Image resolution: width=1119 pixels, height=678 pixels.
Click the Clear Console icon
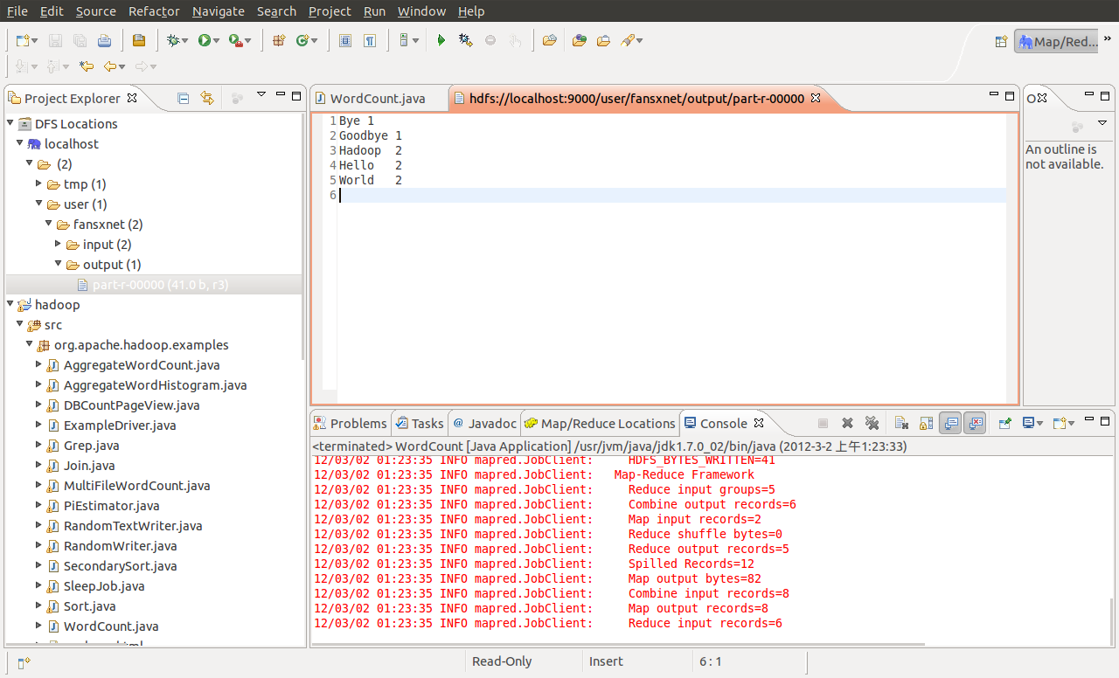click(902, 423)
